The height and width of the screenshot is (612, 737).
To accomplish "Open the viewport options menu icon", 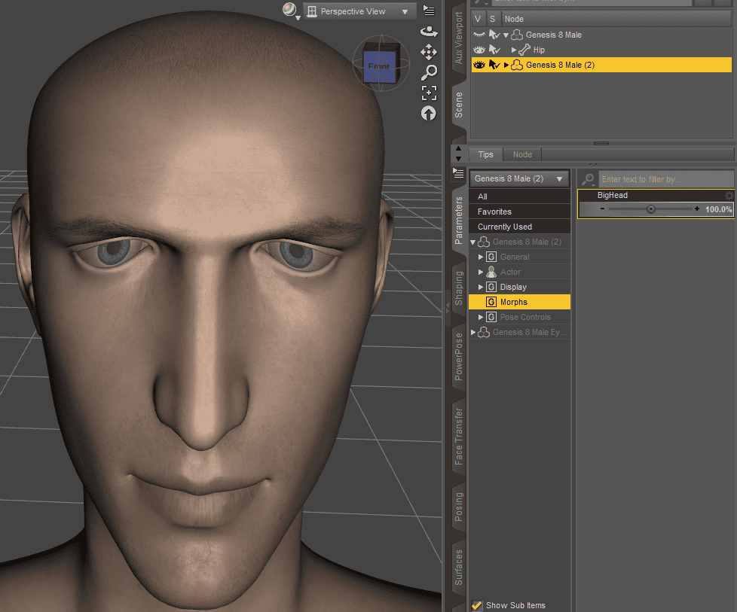I will pyautogui.click(x=429, y=11).
